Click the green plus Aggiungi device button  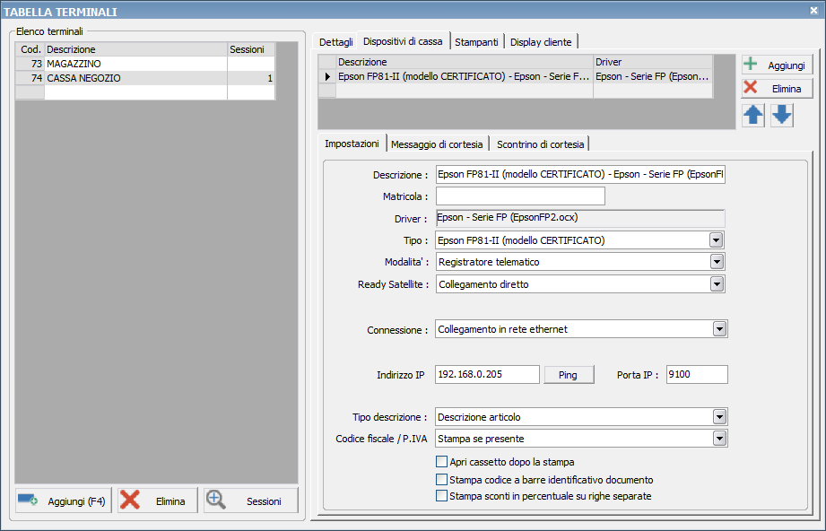(777, 65)
